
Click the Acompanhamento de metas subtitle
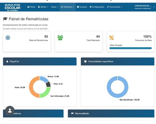(x=25, y=25)
